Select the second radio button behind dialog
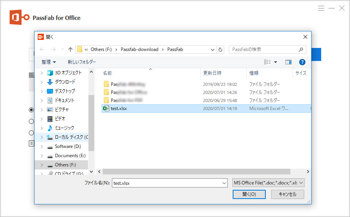This screenshot has width=350, height=217. 32,121
